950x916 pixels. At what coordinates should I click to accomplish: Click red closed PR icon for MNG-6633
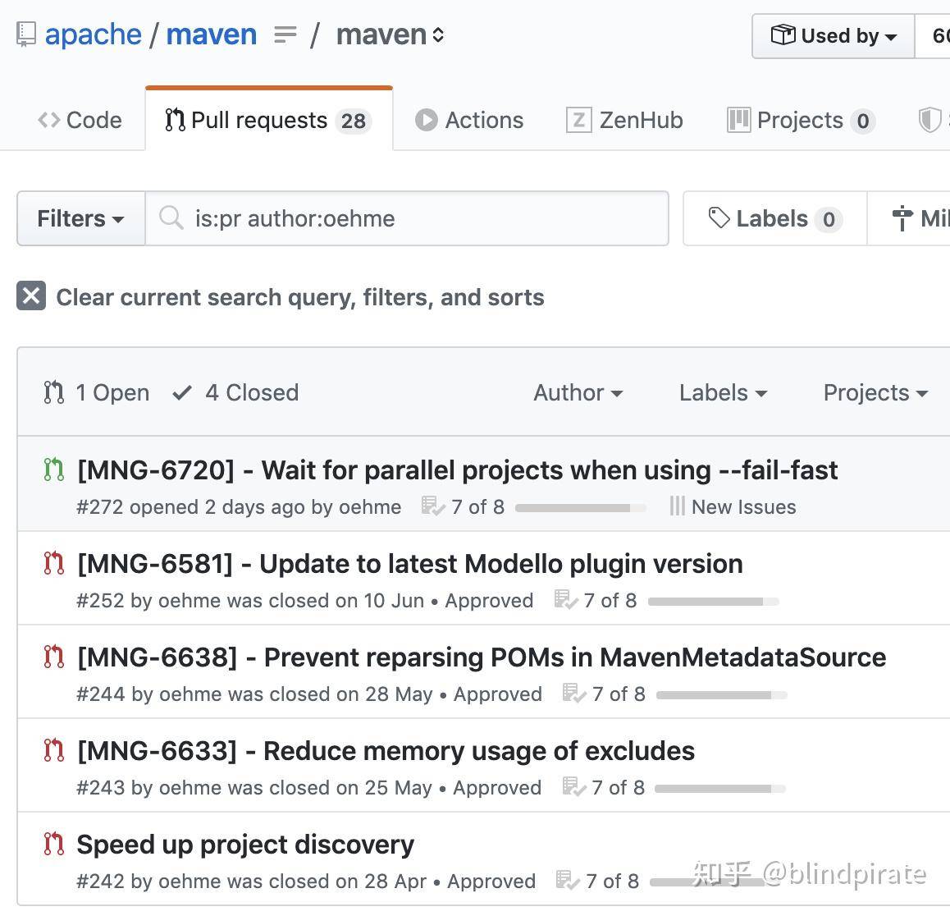pyautogui.click(x=54, y=750)
